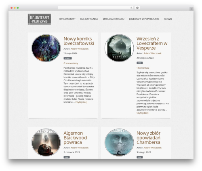The height and width of the screenshot is (171, 202).
Task: Click the category tag under 3 lutego 2023
Action: 139,157
